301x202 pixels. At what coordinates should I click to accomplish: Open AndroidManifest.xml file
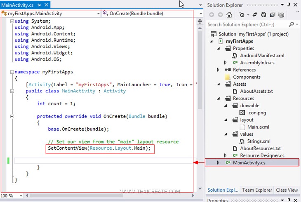(x=262, y=56)
